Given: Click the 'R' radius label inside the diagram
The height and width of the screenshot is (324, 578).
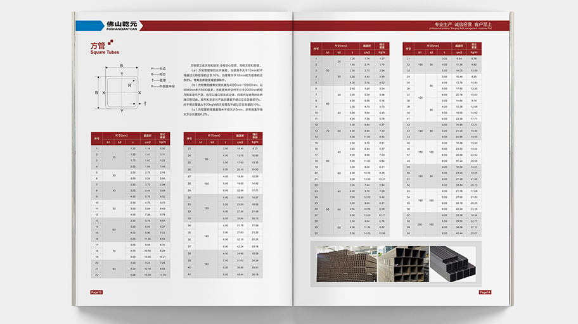Looking at the screenshot, I should 130,85.
